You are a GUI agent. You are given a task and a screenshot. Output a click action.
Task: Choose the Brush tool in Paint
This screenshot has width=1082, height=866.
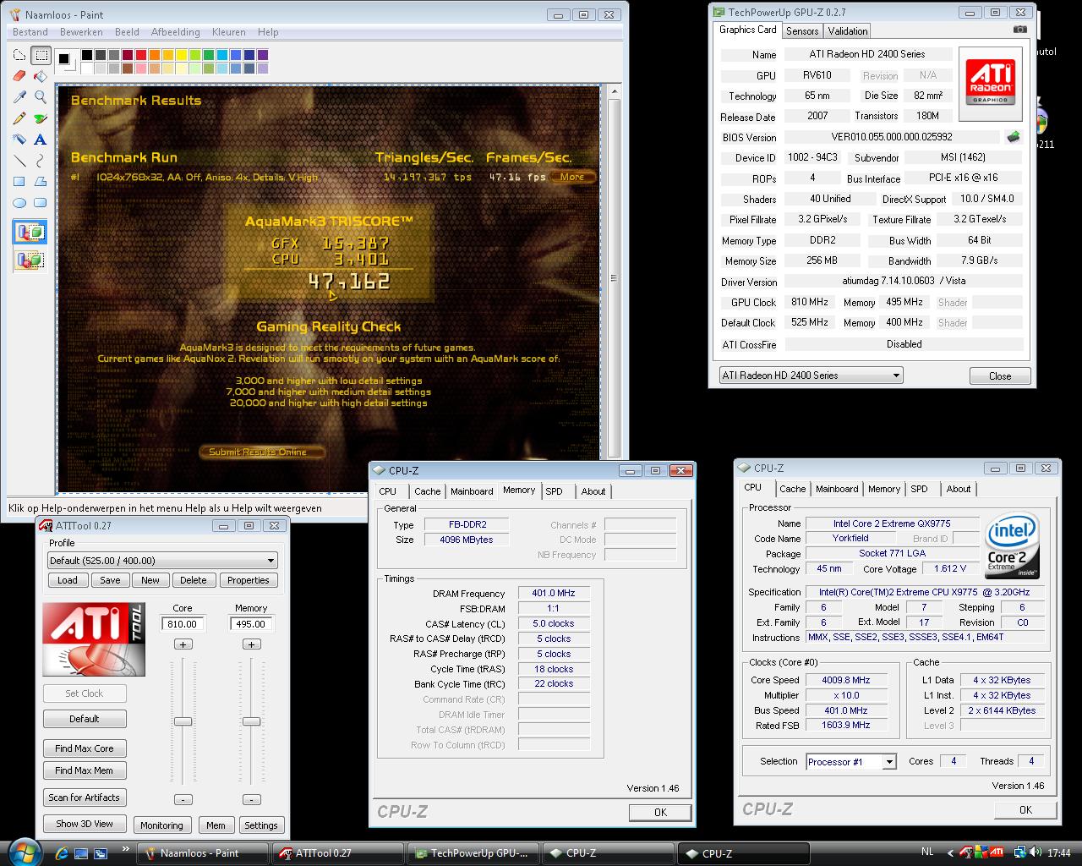coord(40,118)
